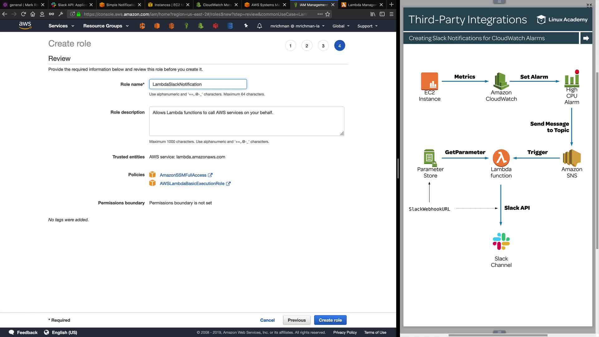Go to wizard step 1 circle
This screenshot has width=599, height=337.
click(x=290, y=46)
